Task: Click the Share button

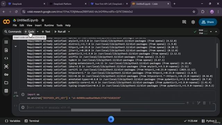Action: point(208,22)
